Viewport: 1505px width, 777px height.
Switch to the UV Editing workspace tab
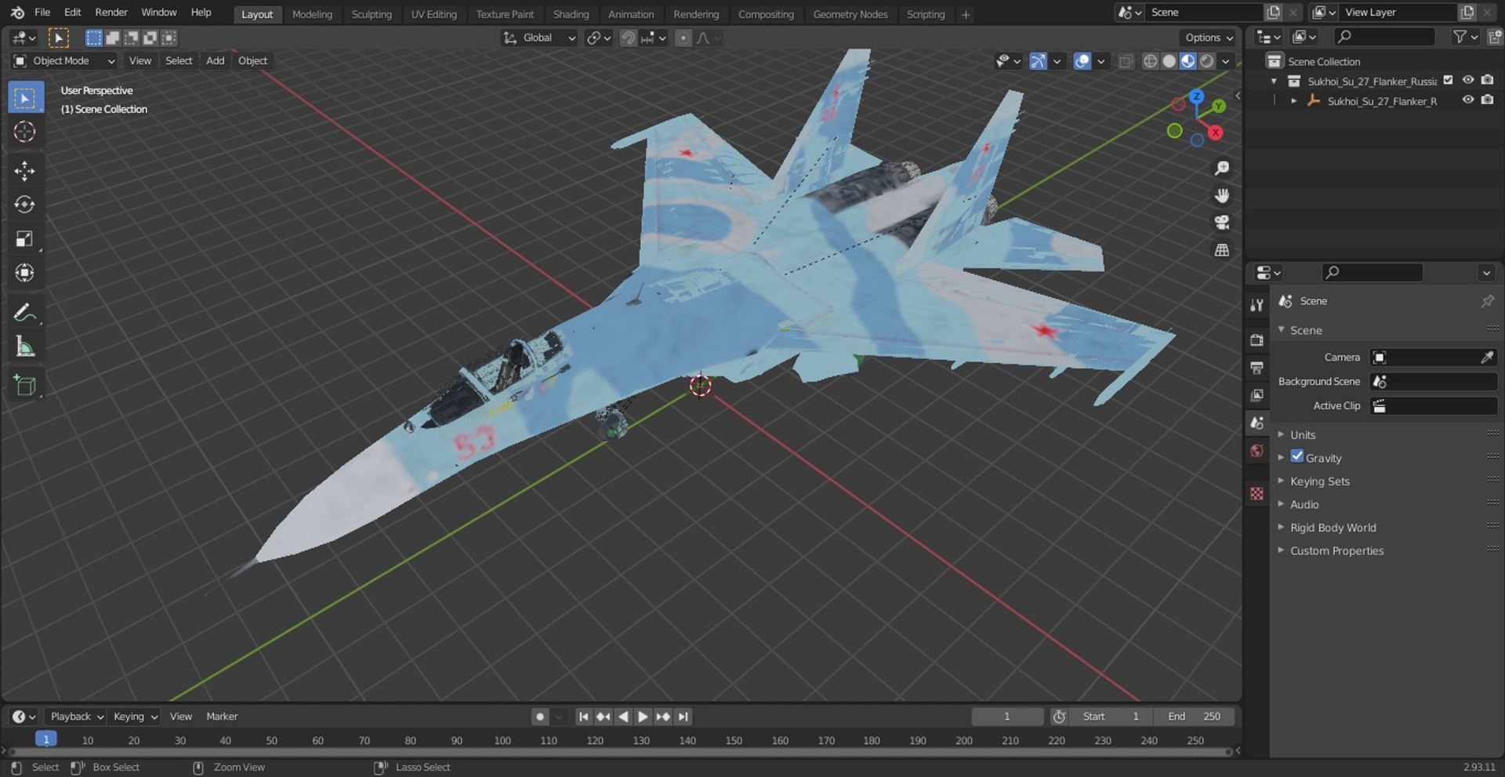pos(433,14)
